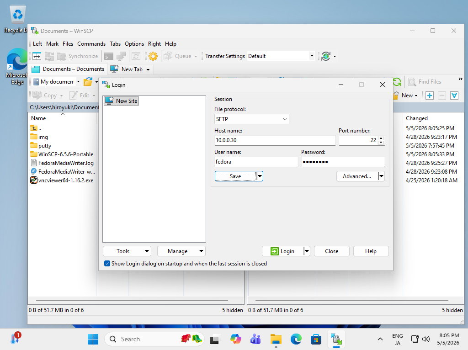
Task: Click the Compare Directories toolbar icon
Action: [x=37, y=56]
